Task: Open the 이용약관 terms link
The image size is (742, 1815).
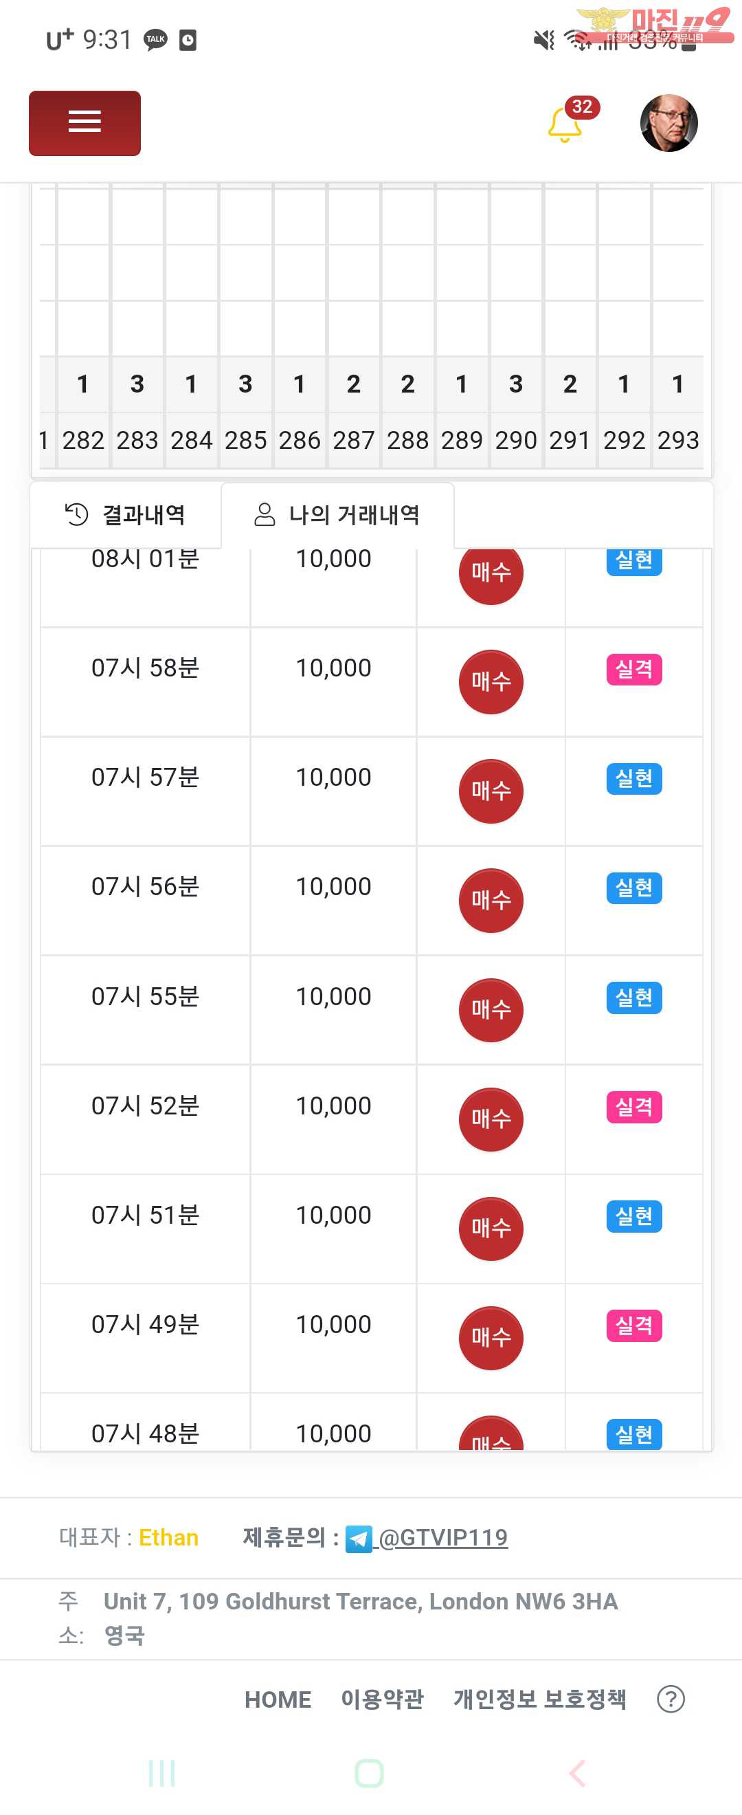Action: tap(382, 1699)
